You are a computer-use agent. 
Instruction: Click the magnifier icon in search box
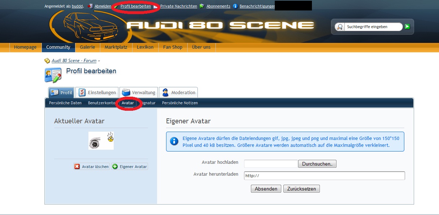(339, 27)
